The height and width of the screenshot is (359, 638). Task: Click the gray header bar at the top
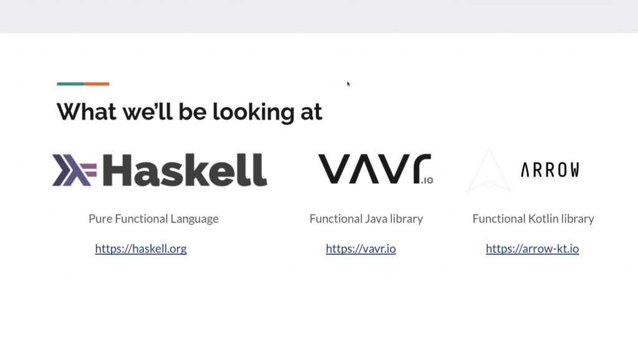point(319,16)
